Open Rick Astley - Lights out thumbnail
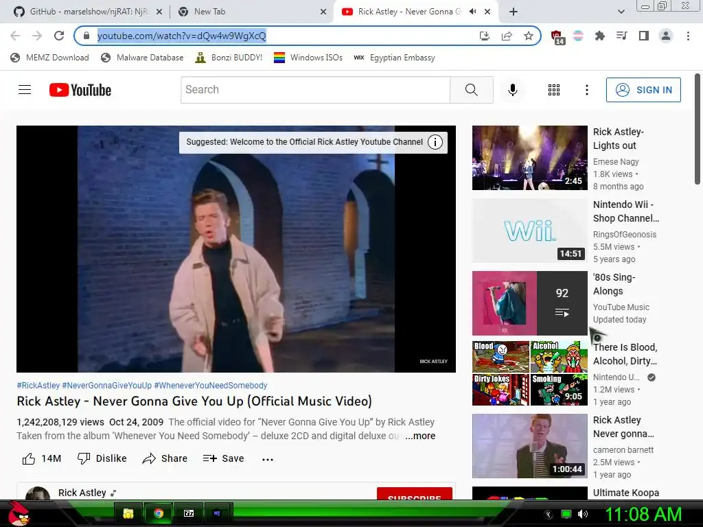The height and width of the screenshot is (527, 703). pyautogui.click(x=529, y=158)
